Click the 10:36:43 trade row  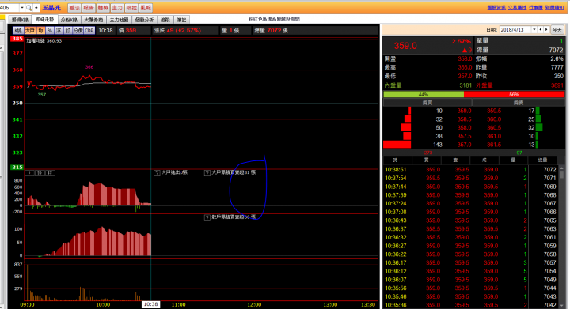[x=471, y=220]
